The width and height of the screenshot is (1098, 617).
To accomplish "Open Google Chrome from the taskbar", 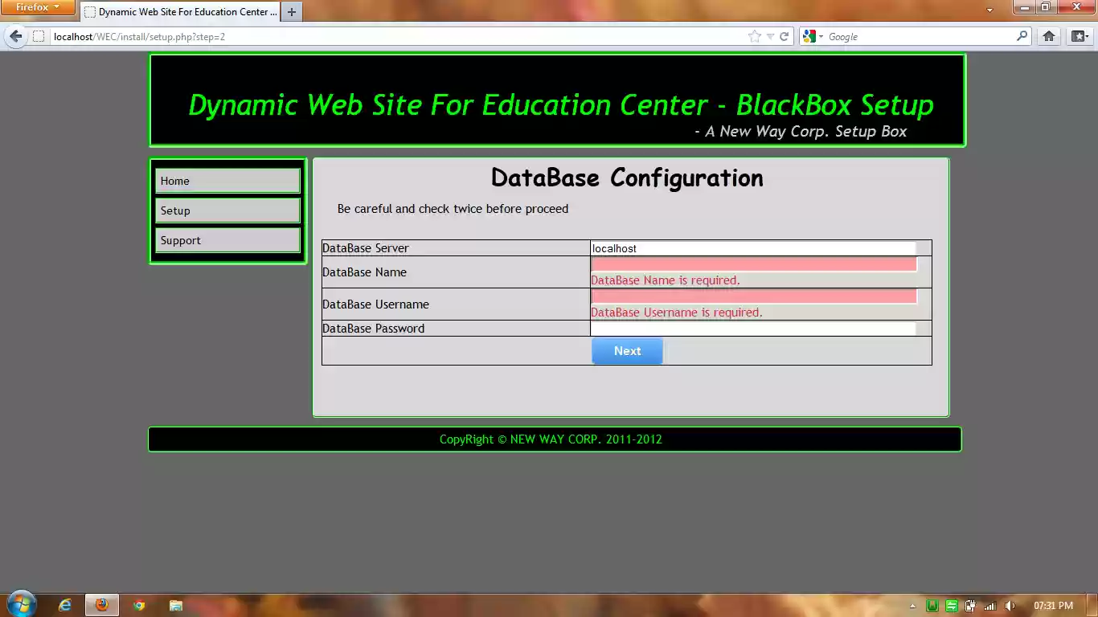I will click(138, 605).
